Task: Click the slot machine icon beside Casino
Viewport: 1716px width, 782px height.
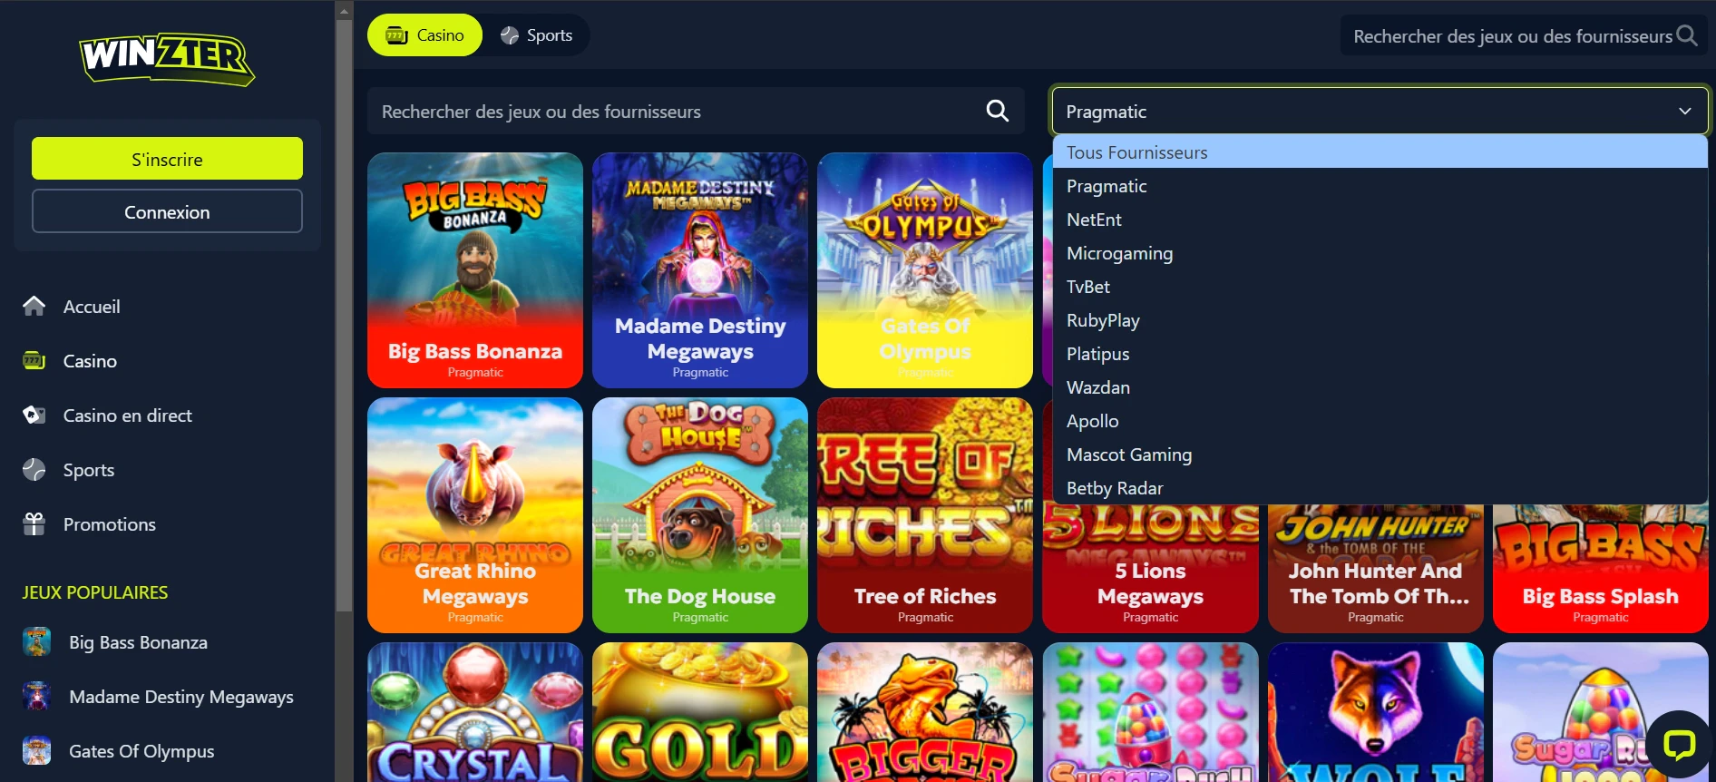Action: (34, 361)
